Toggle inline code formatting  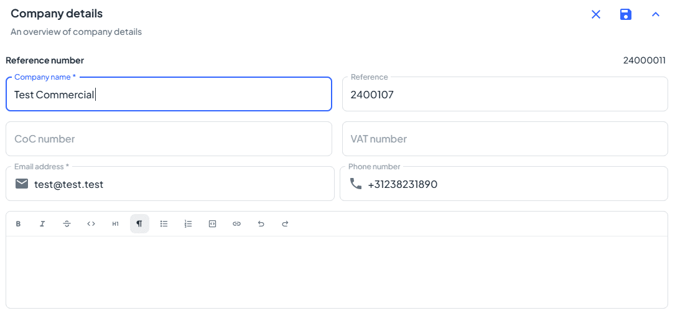click(91, 224)
